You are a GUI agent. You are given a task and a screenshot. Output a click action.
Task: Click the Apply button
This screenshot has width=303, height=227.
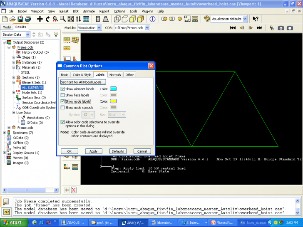point(94,151)
